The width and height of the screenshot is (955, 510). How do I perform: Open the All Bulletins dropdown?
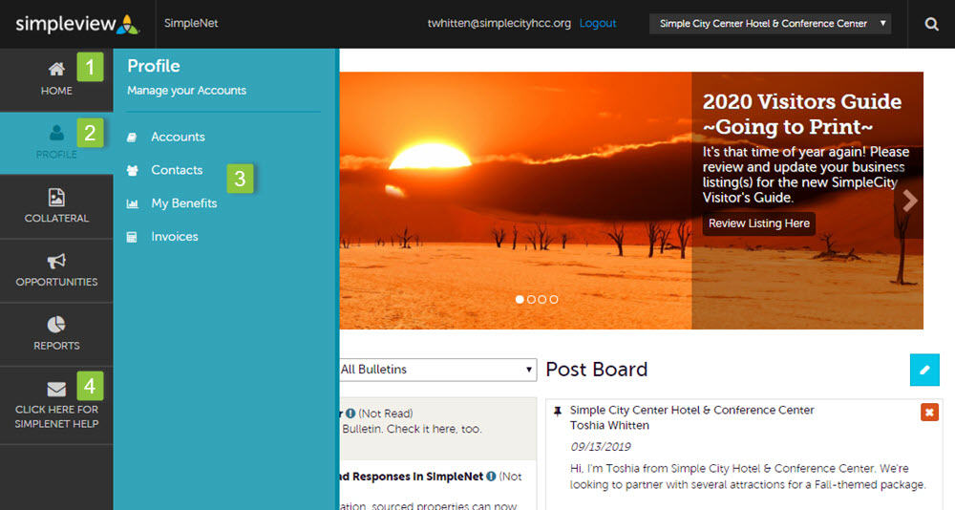438,370
